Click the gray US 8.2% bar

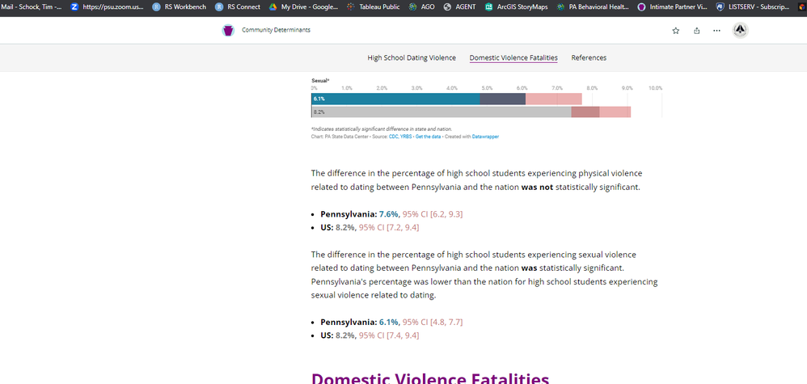441,112
